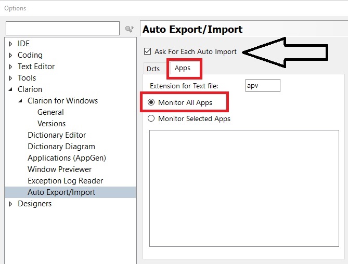The image size is (348, 264).
Task: Select Monitor Selected Apps radio button
Action: point(151,118)
